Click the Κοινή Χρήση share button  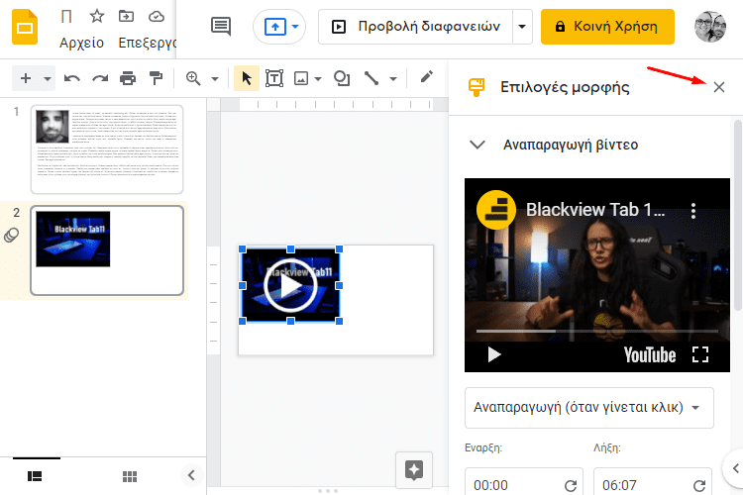607,27
